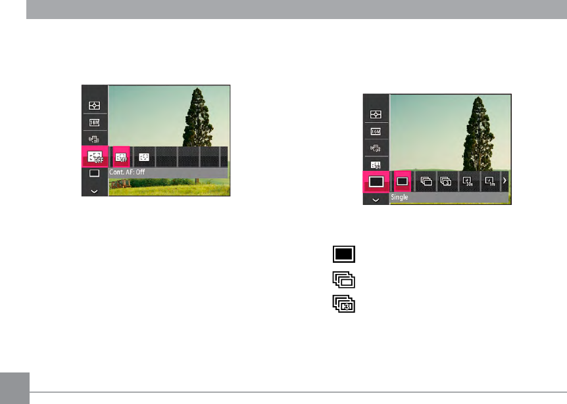Click large 3 shots legend icon below screens

tap(344, 304)
